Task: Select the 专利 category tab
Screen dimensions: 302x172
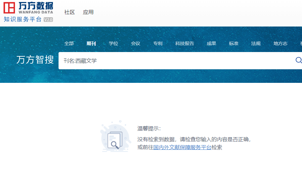Action: coord(158,43)
